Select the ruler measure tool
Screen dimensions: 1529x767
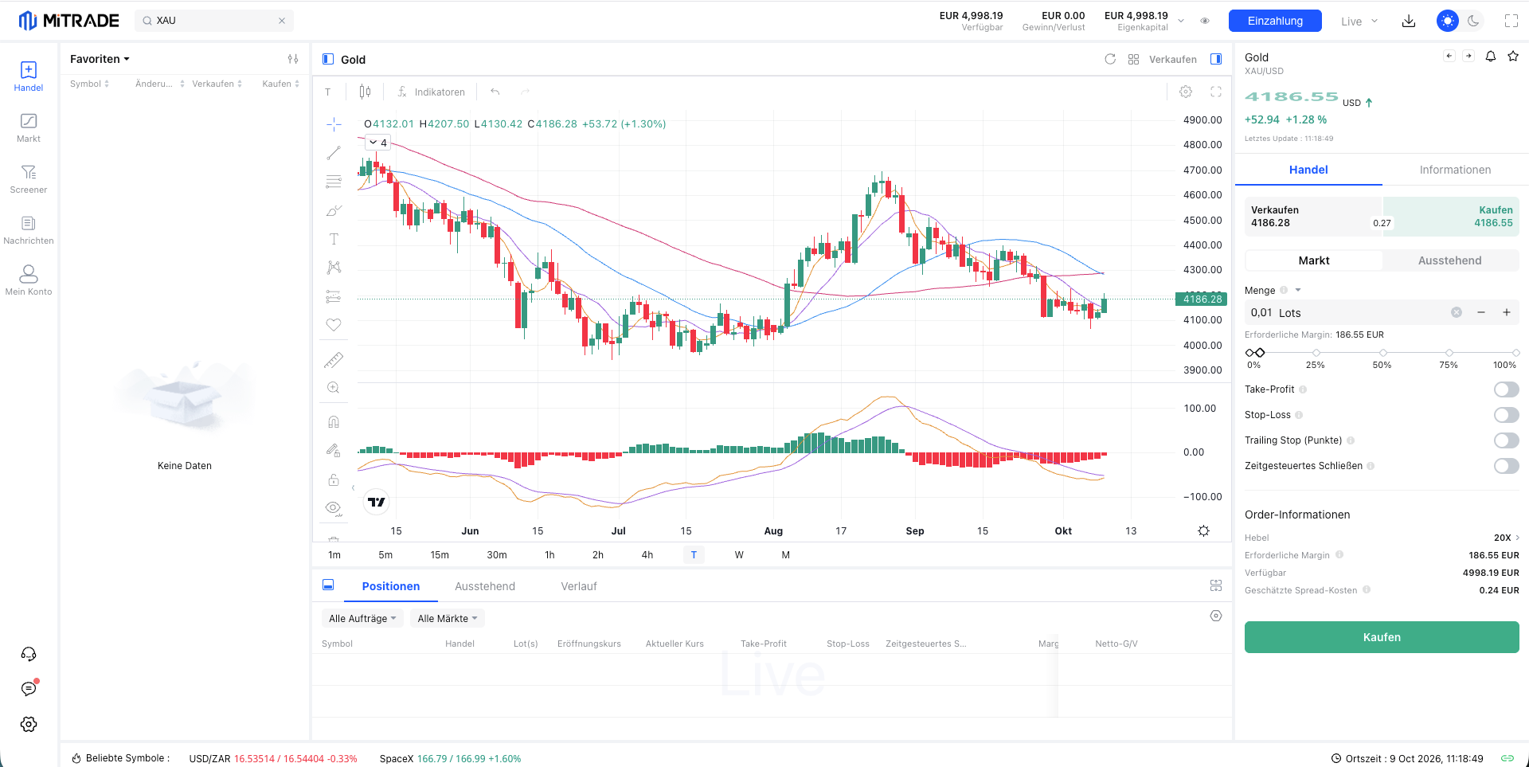tap(334, 361)
